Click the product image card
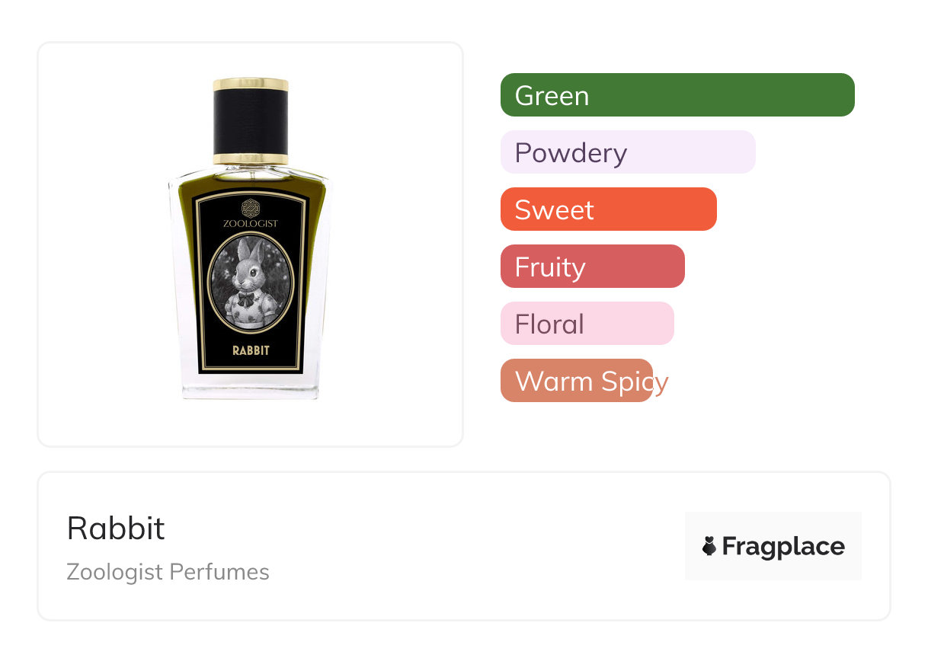The width and height of the screenshot is (928, 658). [x=251, y=244]
